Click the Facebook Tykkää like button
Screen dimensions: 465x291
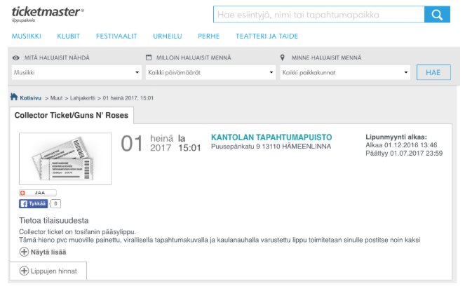pos(33,203)
